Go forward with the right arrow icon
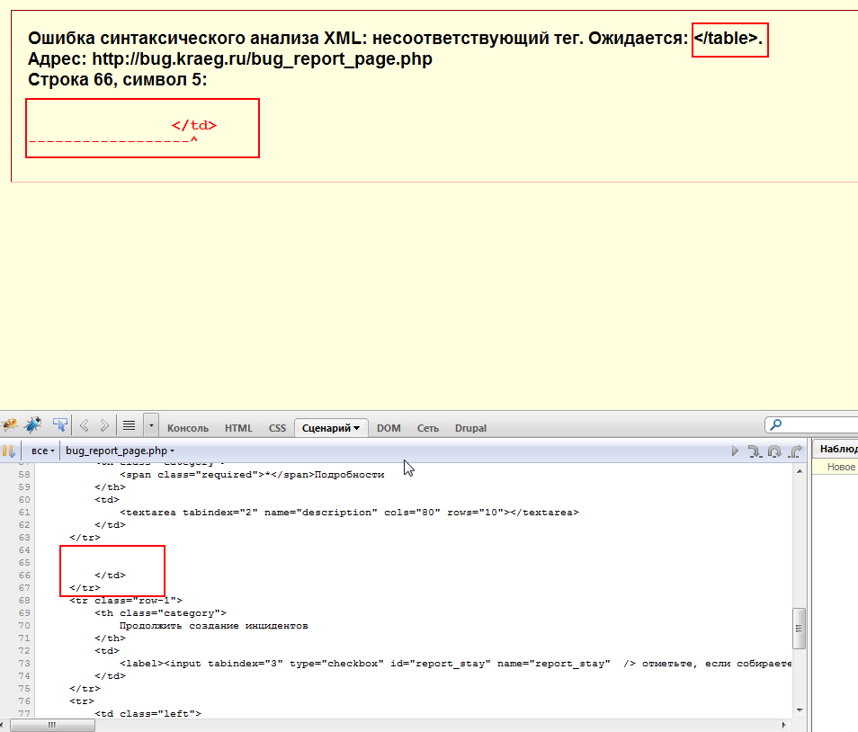858x732 pixels. click(x=104, y=425)
